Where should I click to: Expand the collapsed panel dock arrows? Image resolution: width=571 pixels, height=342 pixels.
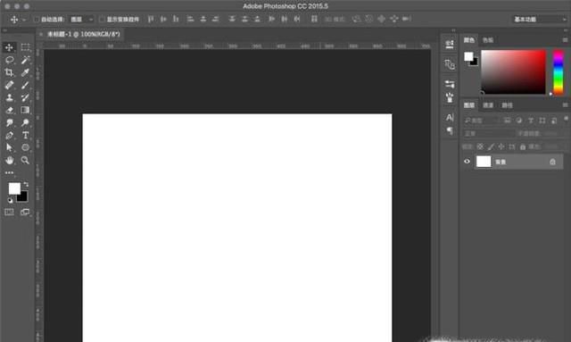click(453, 30)
